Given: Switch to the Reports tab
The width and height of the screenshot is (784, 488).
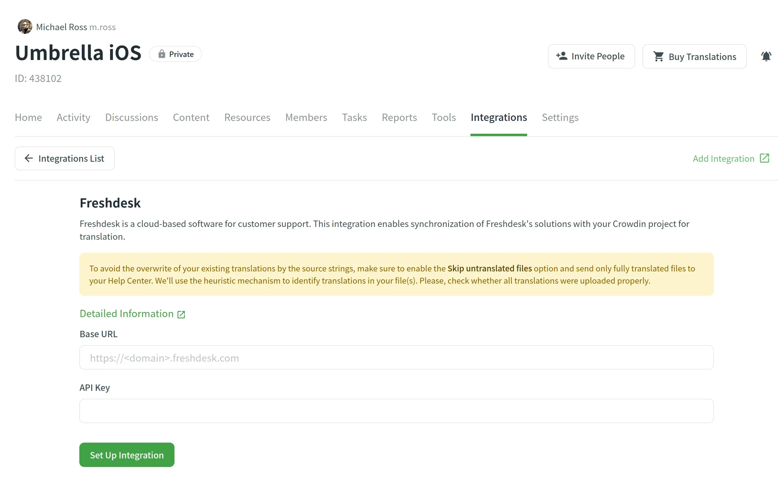Looking at the screenshot, I should [399, 118].
